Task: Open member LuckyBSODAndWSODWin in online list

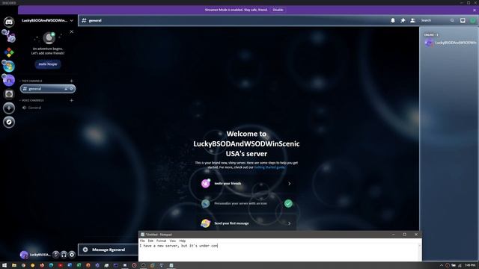Action: coord(450,43)
